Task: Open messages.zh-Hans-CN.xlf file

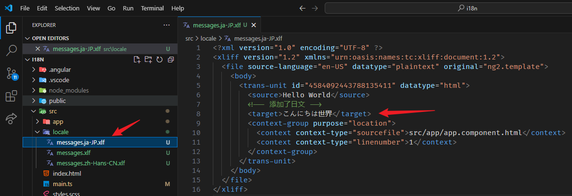Action: point(91,163)
